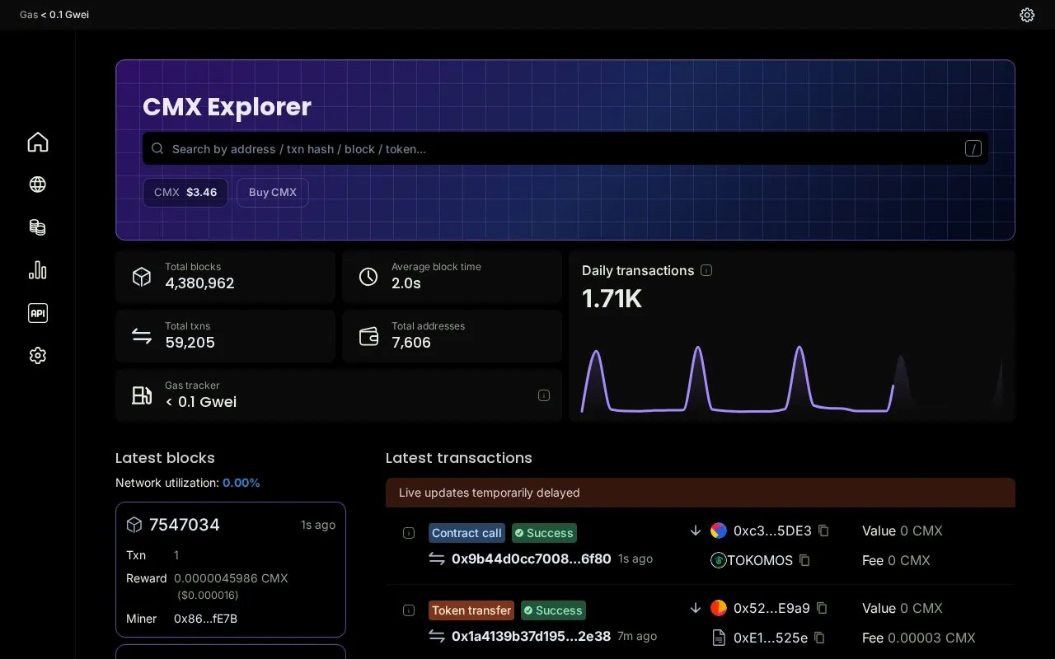
Task: Copy the address 0xc3...5DE3
Action: click(823, 531)
